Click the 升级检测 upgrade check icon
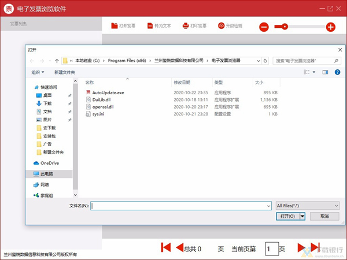Viewport: 347px width, 260px height. click(221, 26)
